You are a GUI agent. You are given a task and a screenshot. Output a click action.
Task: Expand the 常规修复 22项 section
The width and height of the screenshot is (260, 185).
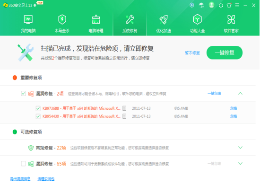pos(240,148)
